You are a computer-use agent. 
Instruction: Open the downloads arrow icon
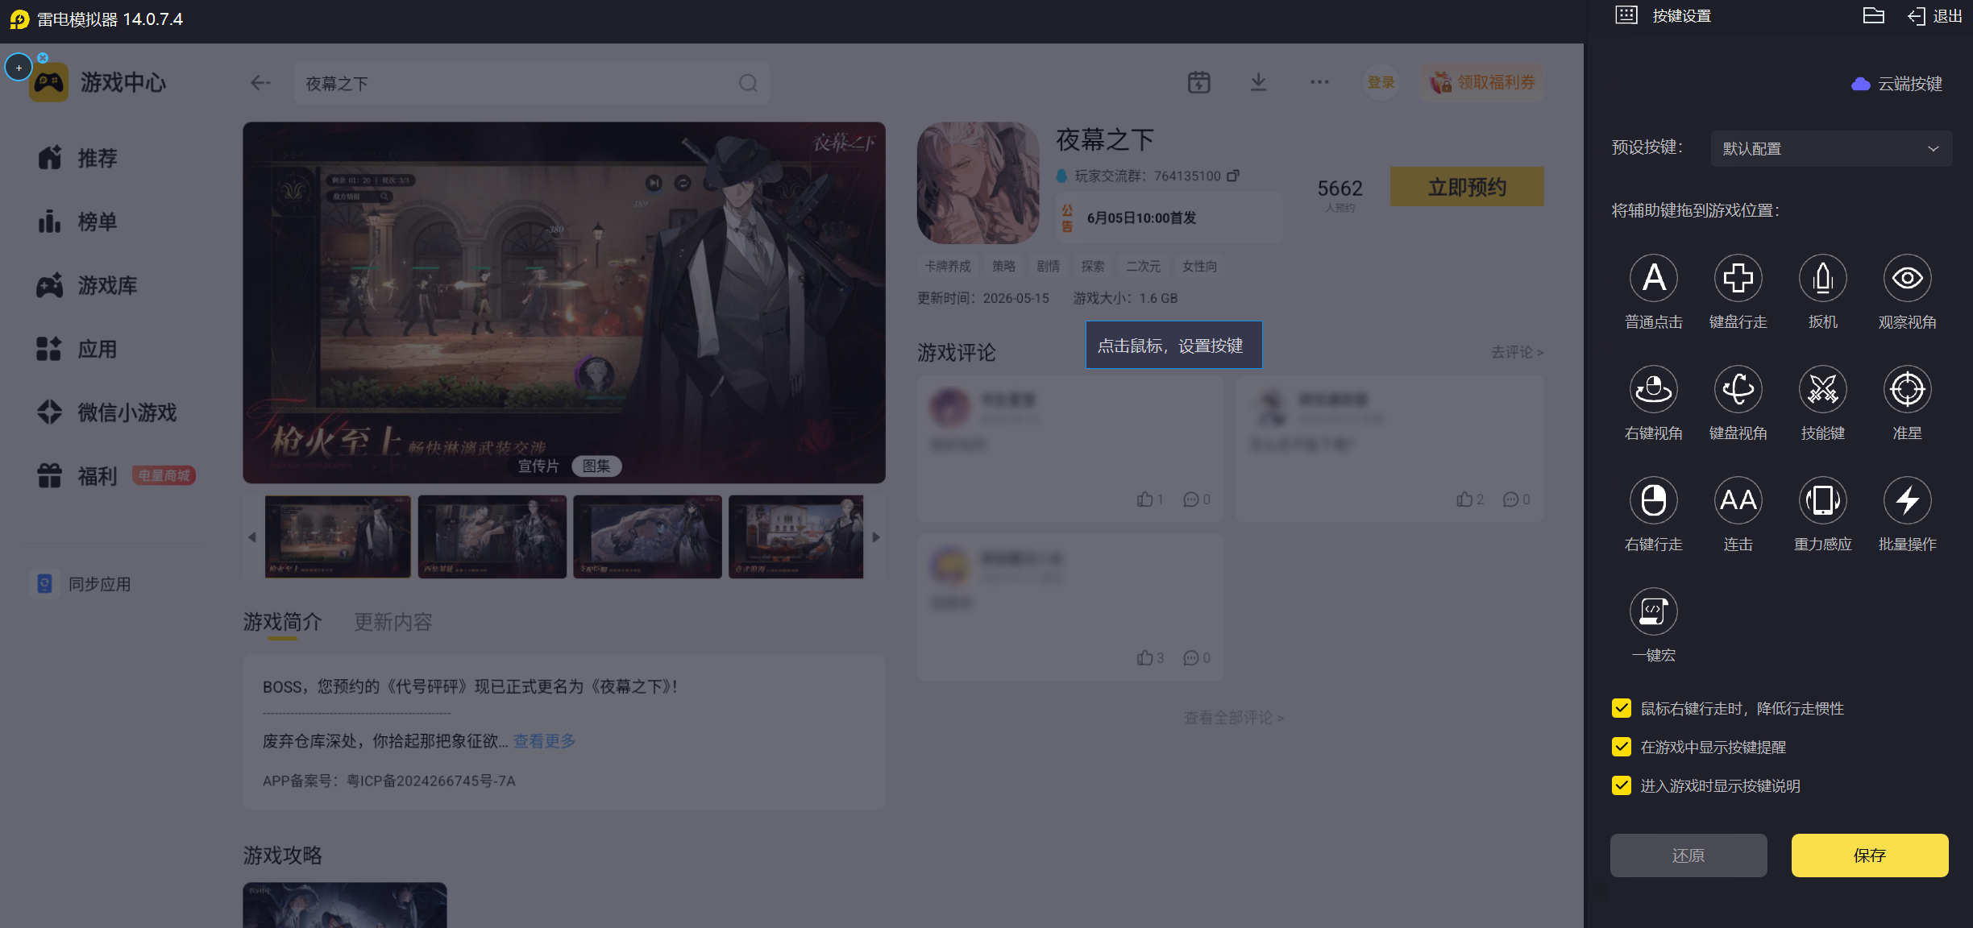1258,82
